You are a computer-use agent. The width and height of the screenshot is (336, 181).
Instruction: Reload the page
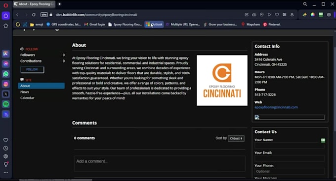click(34, 15)
